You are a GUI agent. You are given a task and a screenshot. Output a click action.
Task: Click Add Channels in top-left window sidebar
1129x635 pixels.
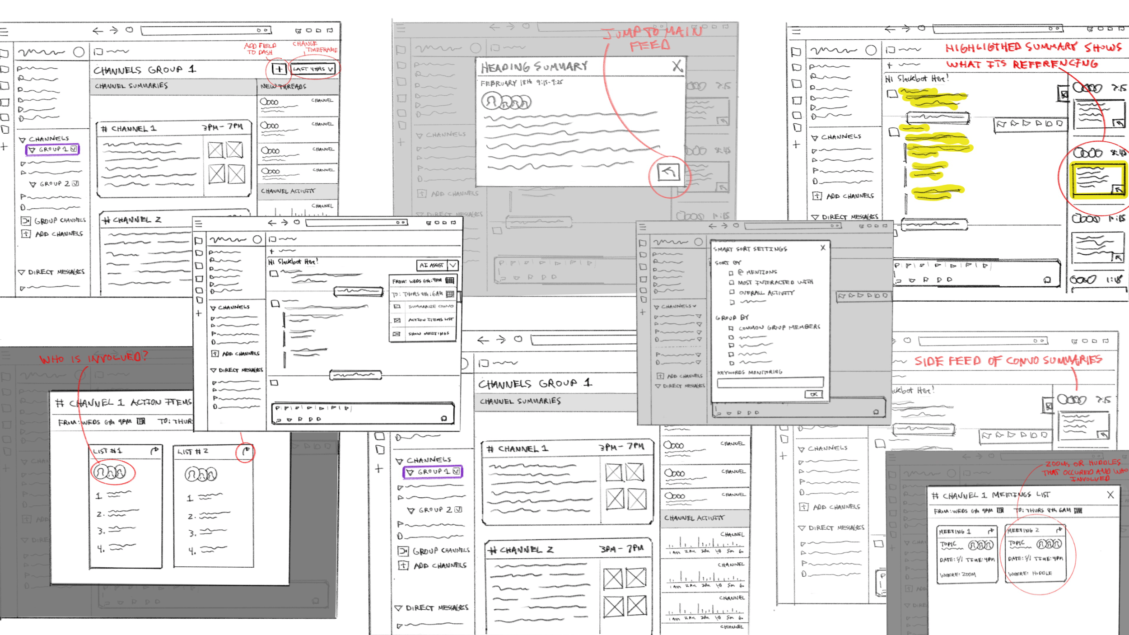coord(52,234)
